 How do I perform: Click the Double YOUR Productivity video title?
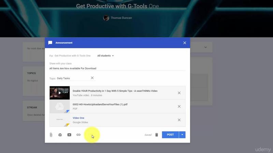coord(115,91)
